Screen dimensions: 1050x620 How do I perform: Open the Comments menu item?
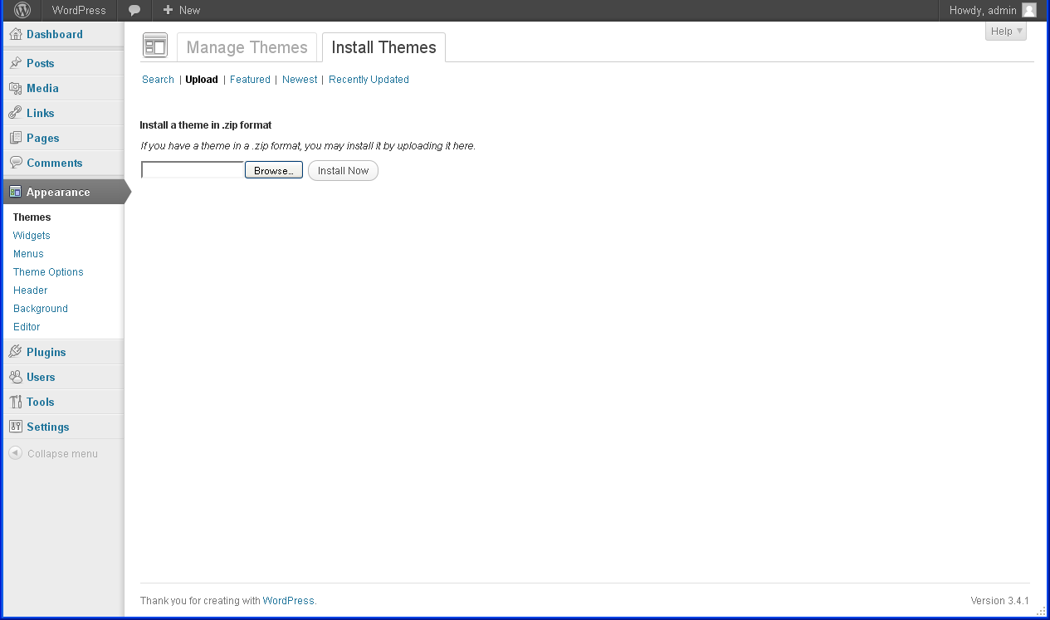tap(54, 163)
